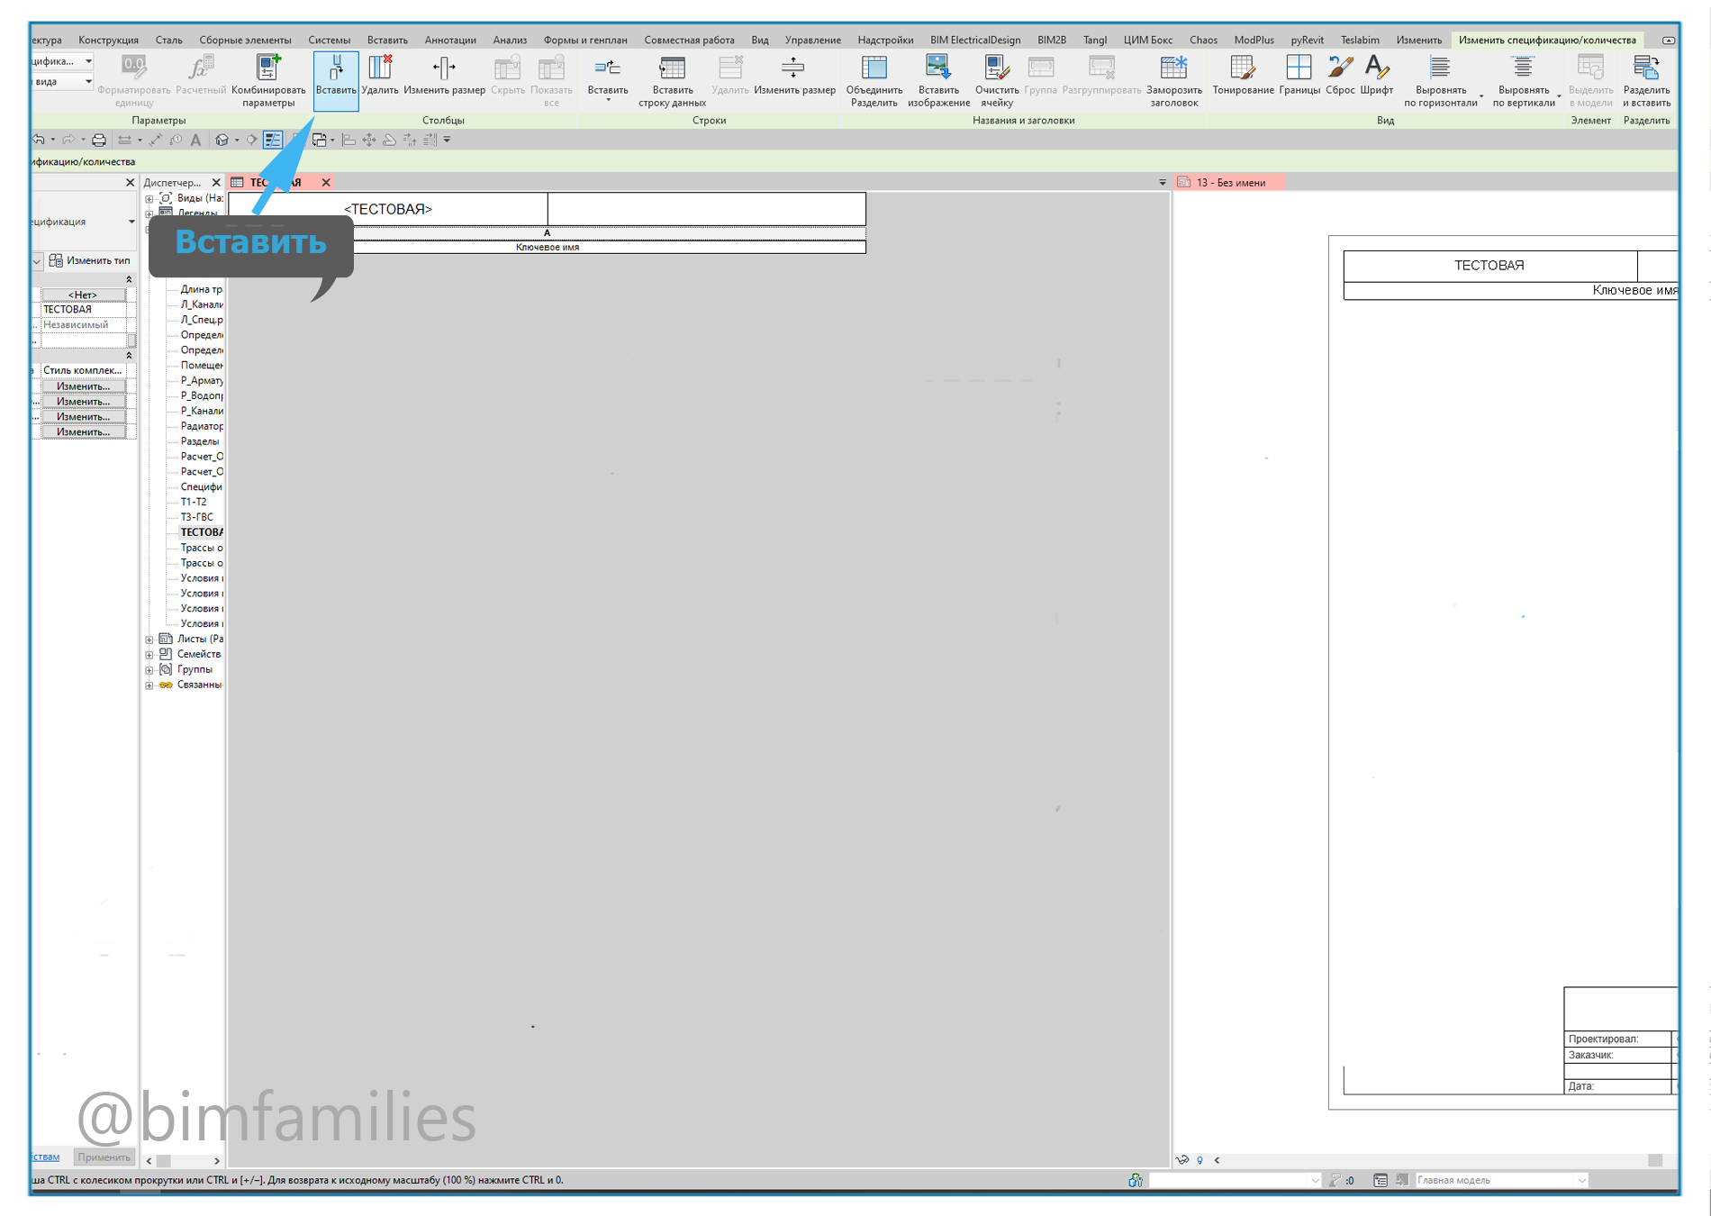Click Удалить column icon
Image resolution: width=1711 pixels, height=1216 pixels.
tap(380, 77)
